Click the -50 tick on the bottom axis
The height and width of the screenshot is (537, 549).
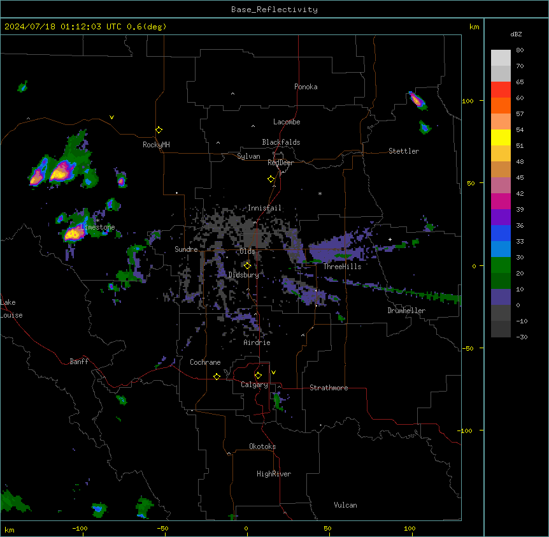coord(162,528)
